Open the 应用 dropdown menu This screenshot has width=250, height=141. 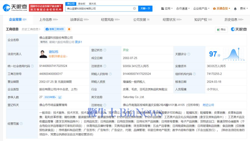tap(167, 8)
